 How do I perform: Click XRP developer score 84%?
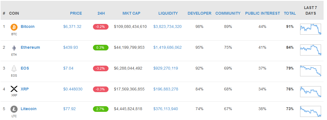click(x=199, y=89)
